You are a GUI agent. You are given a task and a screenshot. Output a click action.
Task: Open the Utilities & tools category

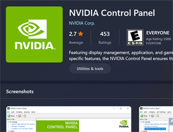90,69
